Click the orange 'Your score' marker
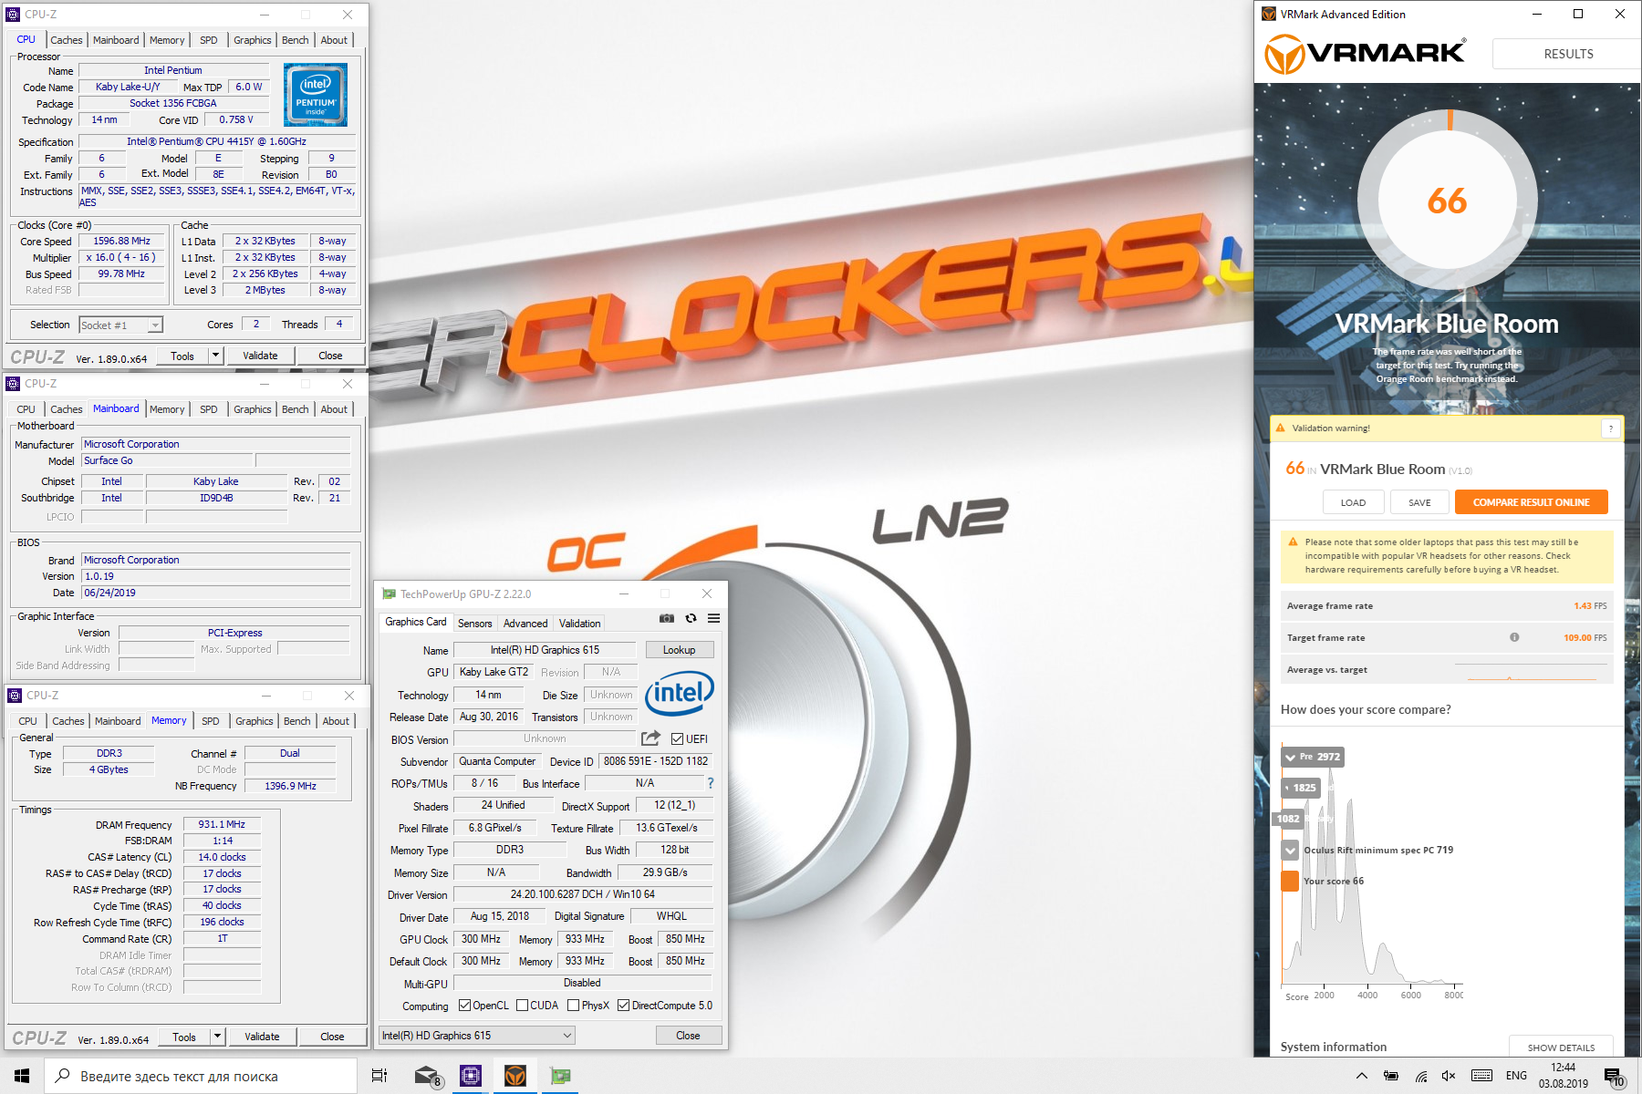The image size is (1642, 1094). [x=1290, y=881]
